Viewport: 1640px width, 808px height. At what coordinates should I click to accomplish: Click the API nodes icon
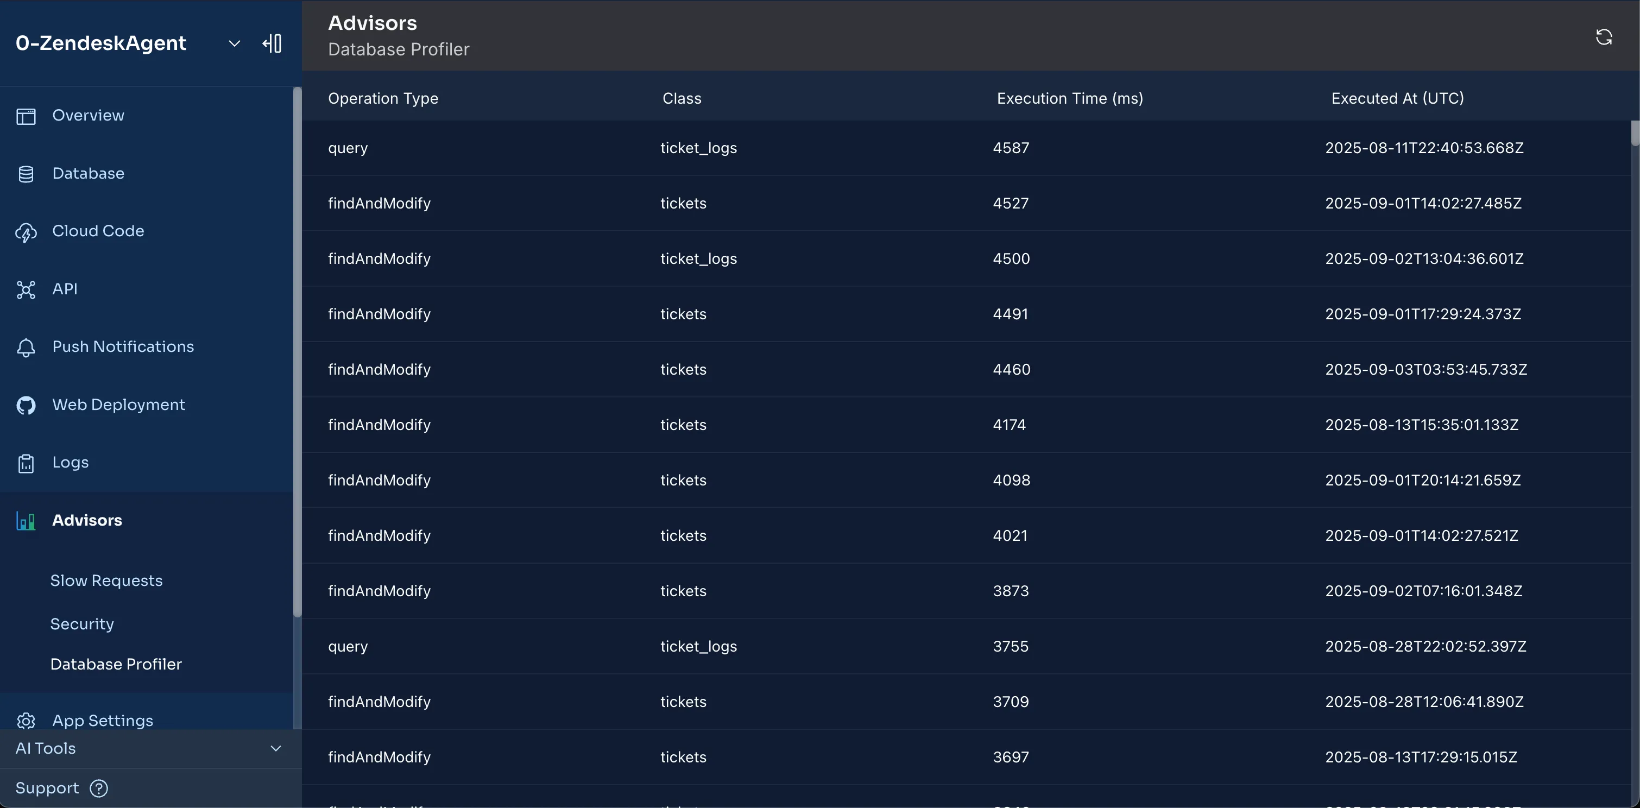(x=26, y=290)
